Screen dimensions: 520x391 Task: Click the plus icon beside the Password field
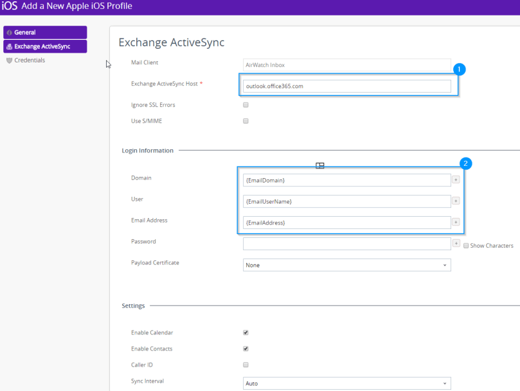click(456, 244)
